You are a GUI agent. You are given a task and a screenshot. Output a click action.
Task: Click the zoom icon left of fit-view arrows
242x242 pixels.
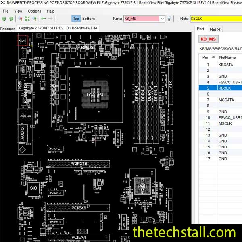tap(20, 19)
